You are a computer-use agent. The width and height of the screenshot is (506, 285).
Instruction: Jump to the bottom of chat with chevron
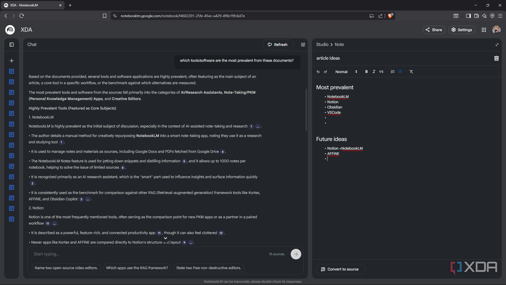point(166,238)
